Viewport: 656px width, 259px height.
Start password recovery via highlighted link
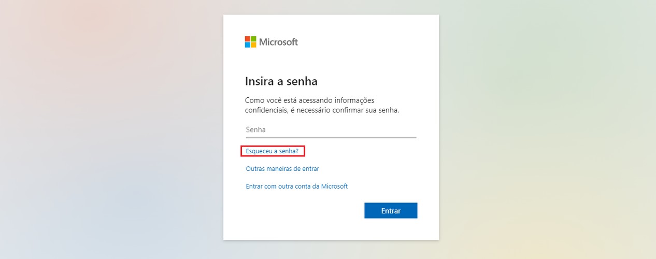272,151
